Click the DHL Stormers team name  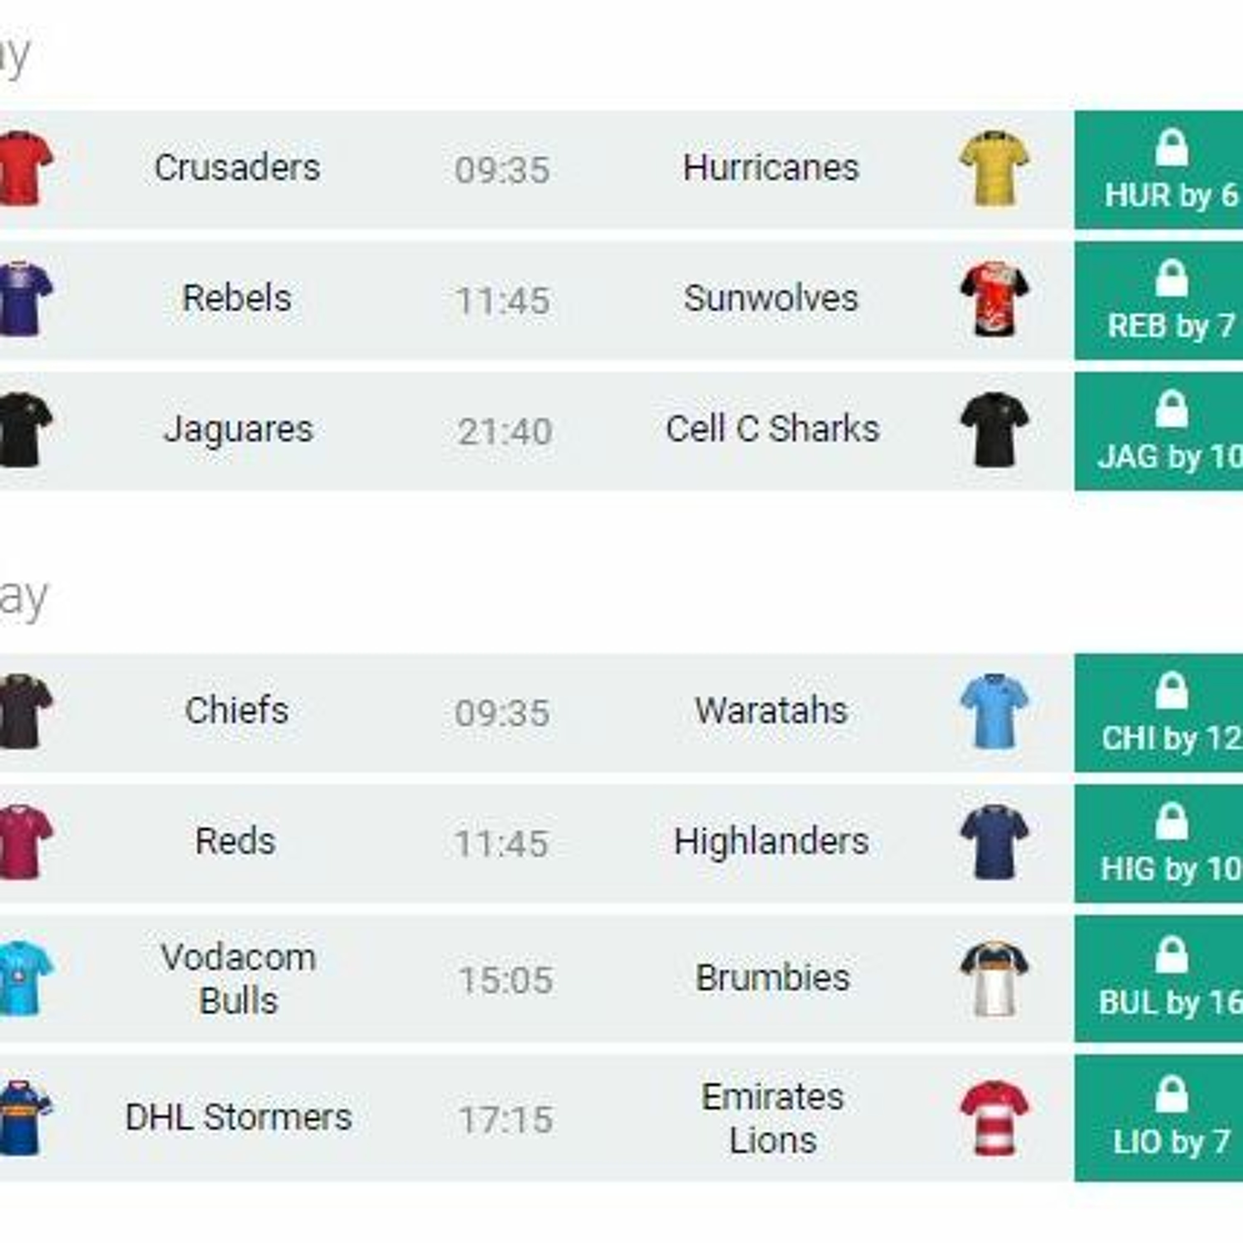click(x=238, y=1117)
